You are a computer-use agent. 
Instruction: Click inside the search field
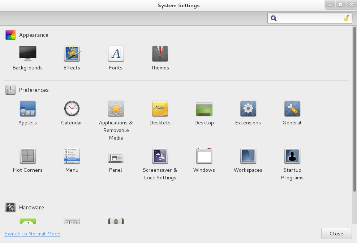(310, 18)
